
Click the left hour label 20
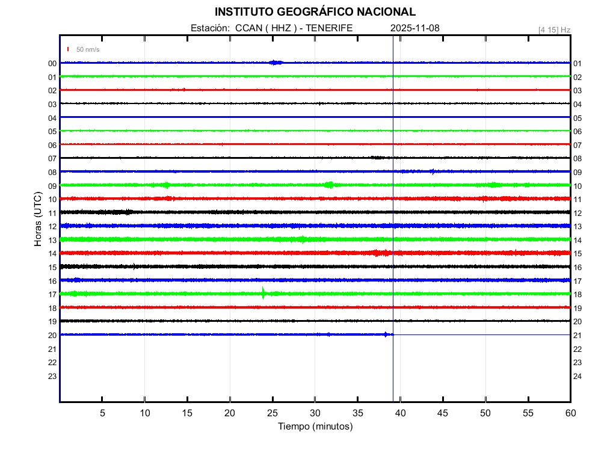click(x=52, y=336)
